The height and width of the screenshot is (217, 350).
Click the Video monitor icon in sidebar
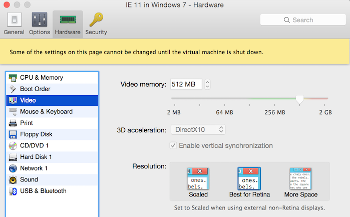click(x=13, y=100)
